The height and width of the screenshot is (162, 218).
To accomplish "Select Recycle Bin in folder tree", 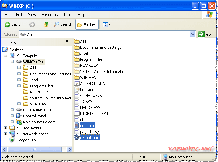I will coord(26,140).
